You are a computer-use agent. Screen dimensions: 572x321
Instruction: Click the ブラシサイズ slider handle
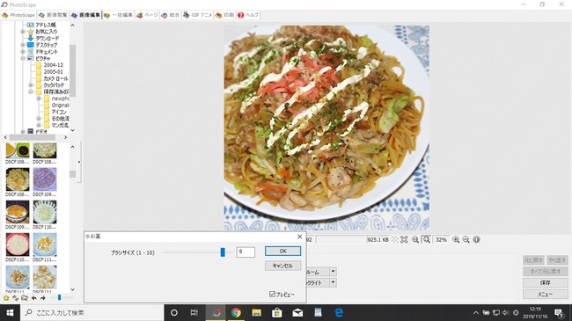[x=223, y=252]
